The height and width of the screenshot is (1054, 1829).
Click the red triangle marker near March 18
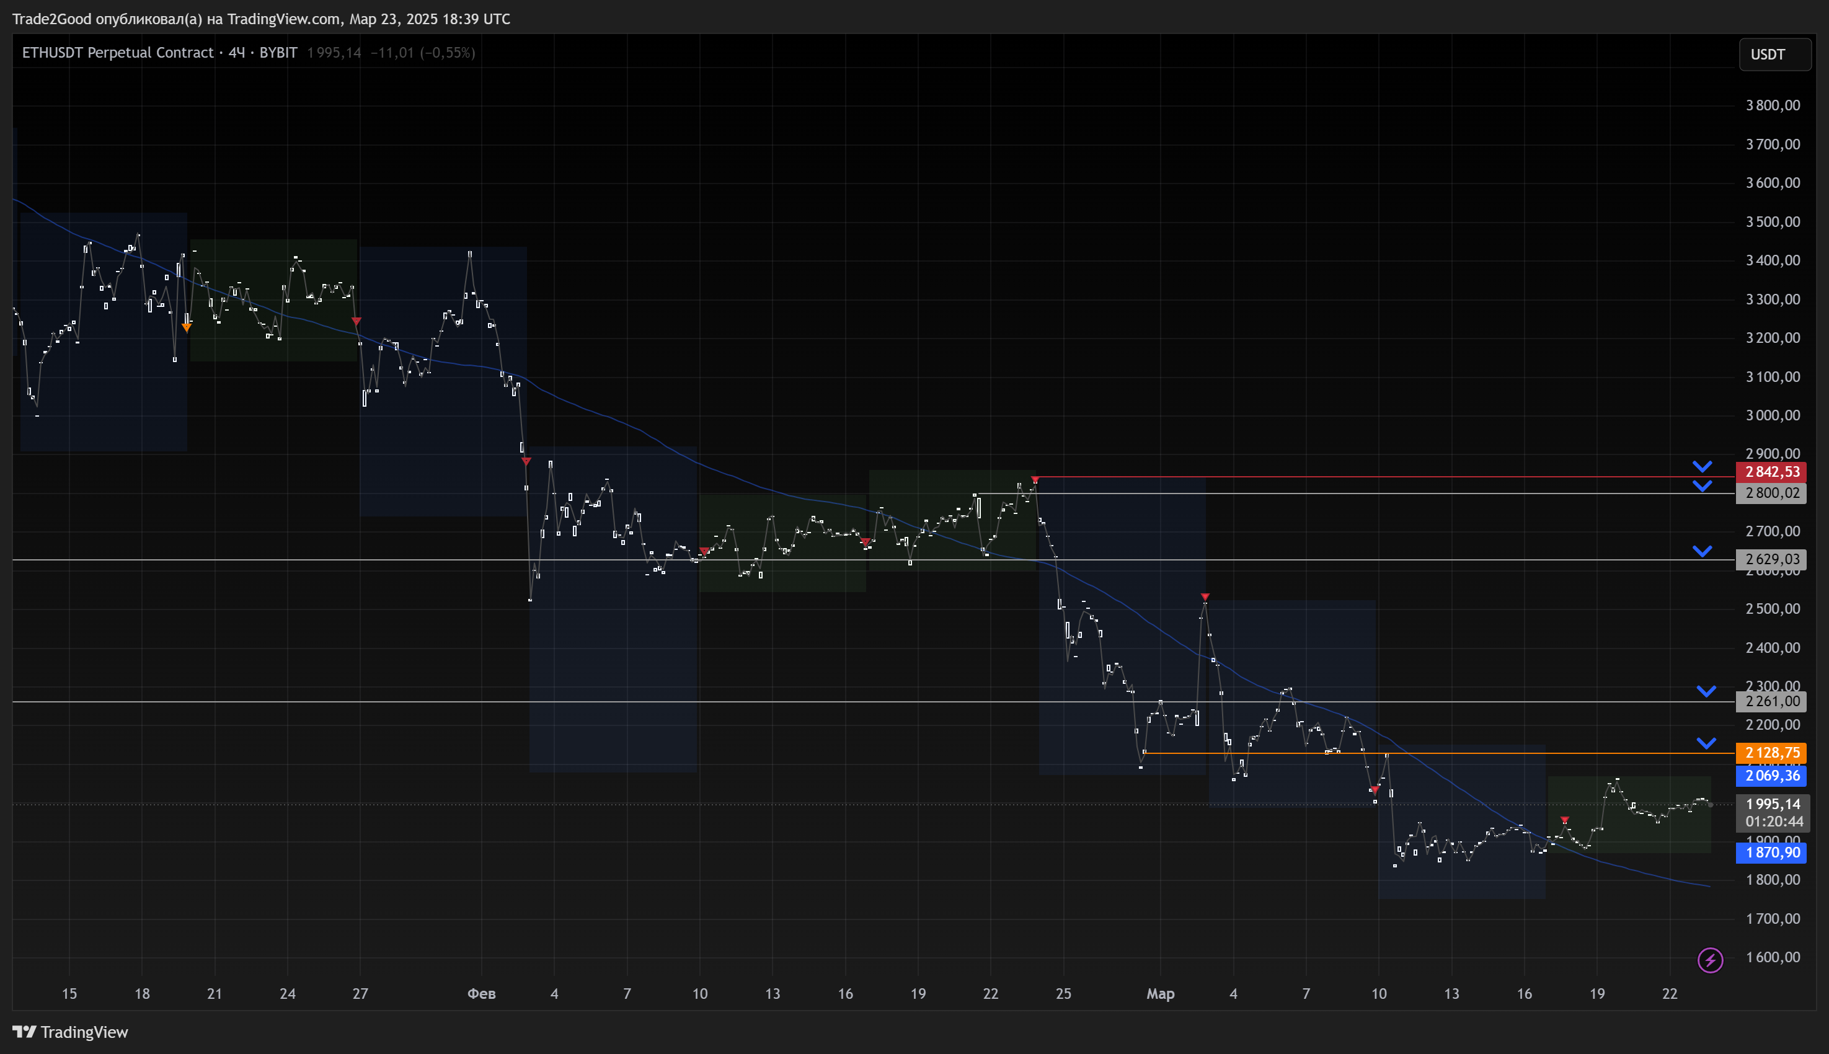click(x=1565, y=820)
